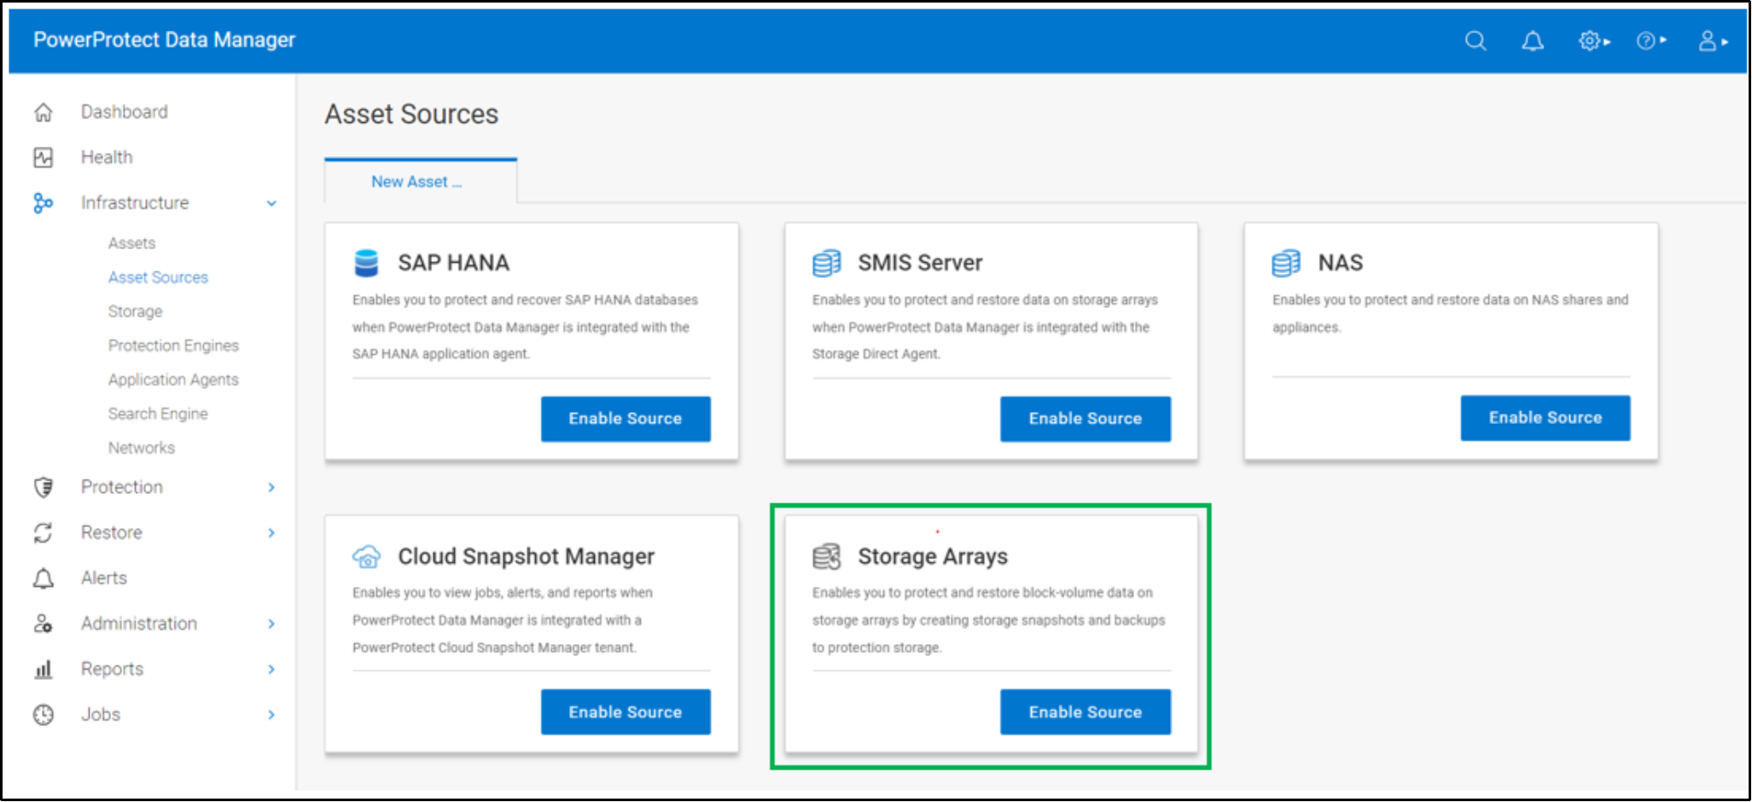This screenshot has width=1752, height=802.
Task: Open the Protection menu label
Action: coord(122,487)
